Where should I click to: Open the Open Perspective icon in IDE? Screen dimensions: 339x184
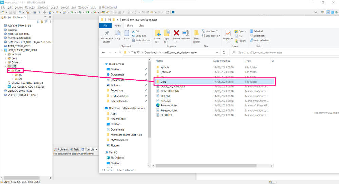tap(323, 12)
